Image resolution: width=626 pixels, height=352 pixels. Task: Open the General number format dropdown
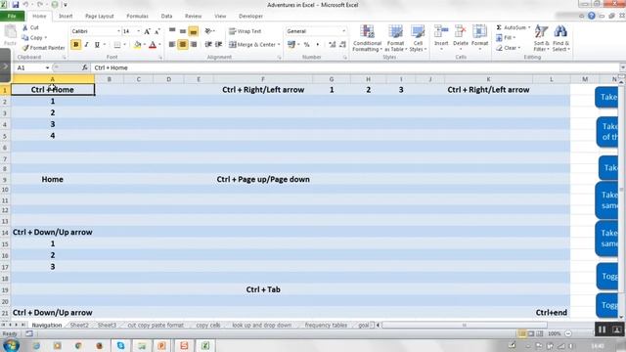[343, 31]
